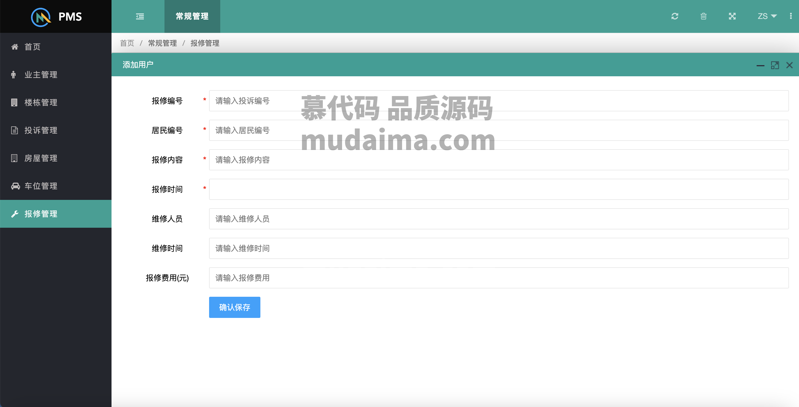The height and width of the screenshot is (407, 799).
Task: Open the 常规管理 top tab
Action: 192,16
